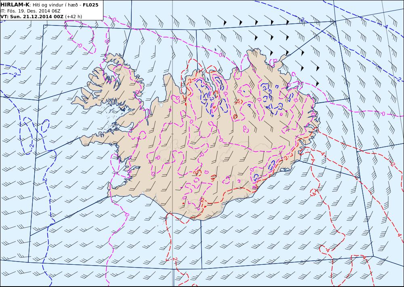Click the '(+42 h)' forecast offset text
Viewport: 404px width, 287px height.
click(x=74, y=17)
